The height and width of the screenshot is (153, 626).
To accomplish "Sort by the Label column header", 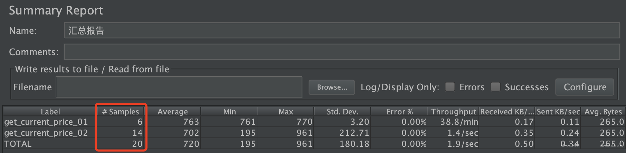I will click(x=50, y=112).
